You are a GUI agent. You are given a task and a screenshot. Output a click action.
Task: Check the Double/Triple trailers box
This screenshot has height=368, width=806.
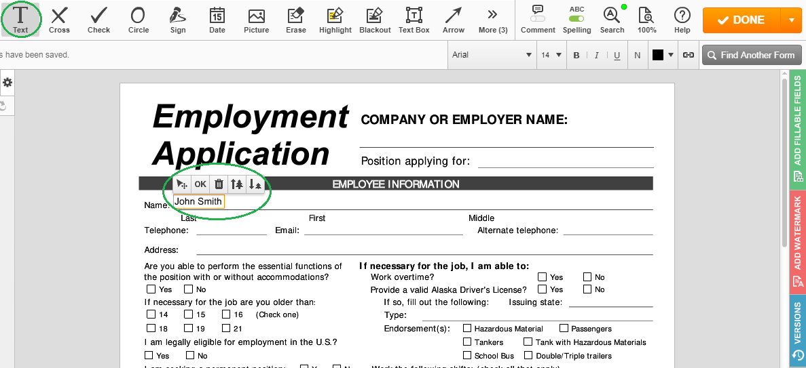[x=528, y=355]
